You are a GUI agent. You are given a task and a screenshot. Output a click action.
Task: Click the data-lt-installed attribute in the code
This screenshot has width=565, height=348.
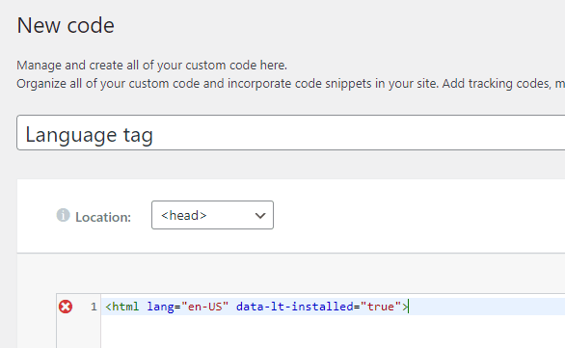coord(294,307)
